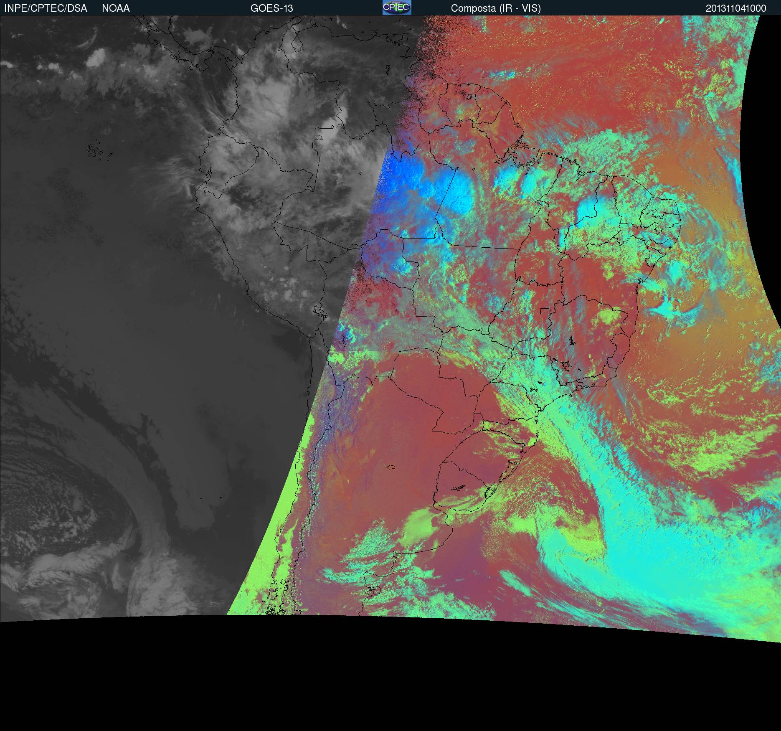
Task: Click the CPTEC logo in the header
Action: coord(397,8)
